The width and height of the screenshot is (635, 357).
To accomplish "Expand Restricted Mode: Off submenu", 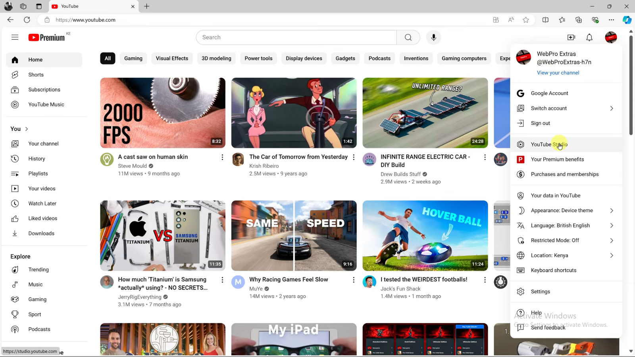I will coord(566,240).
